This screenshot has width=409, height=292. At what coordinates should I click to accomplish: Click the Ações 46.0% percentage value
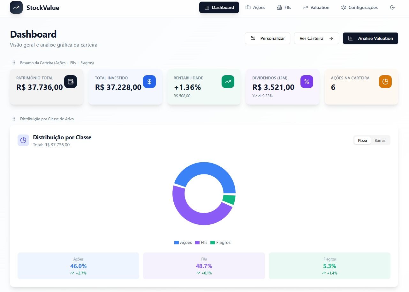click(x=79, y=266)
